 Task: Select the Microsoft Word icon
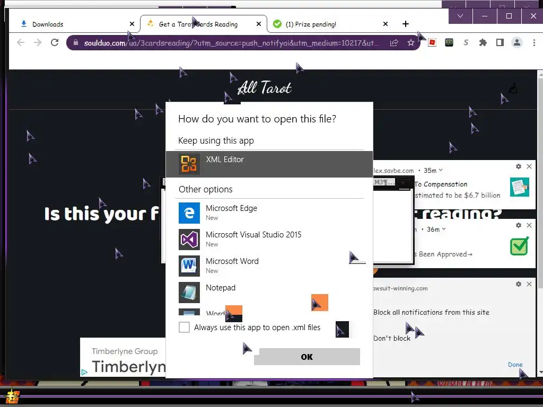click(x=189, y=266)
